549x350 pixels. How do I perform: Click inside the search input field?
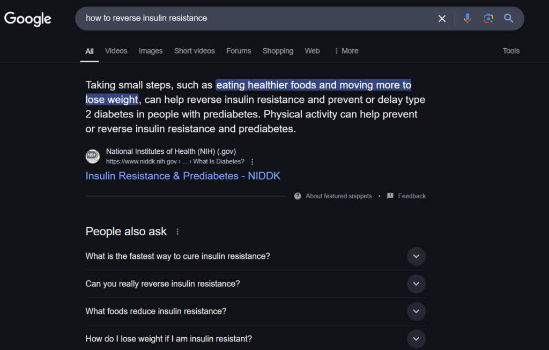(241, 18)
